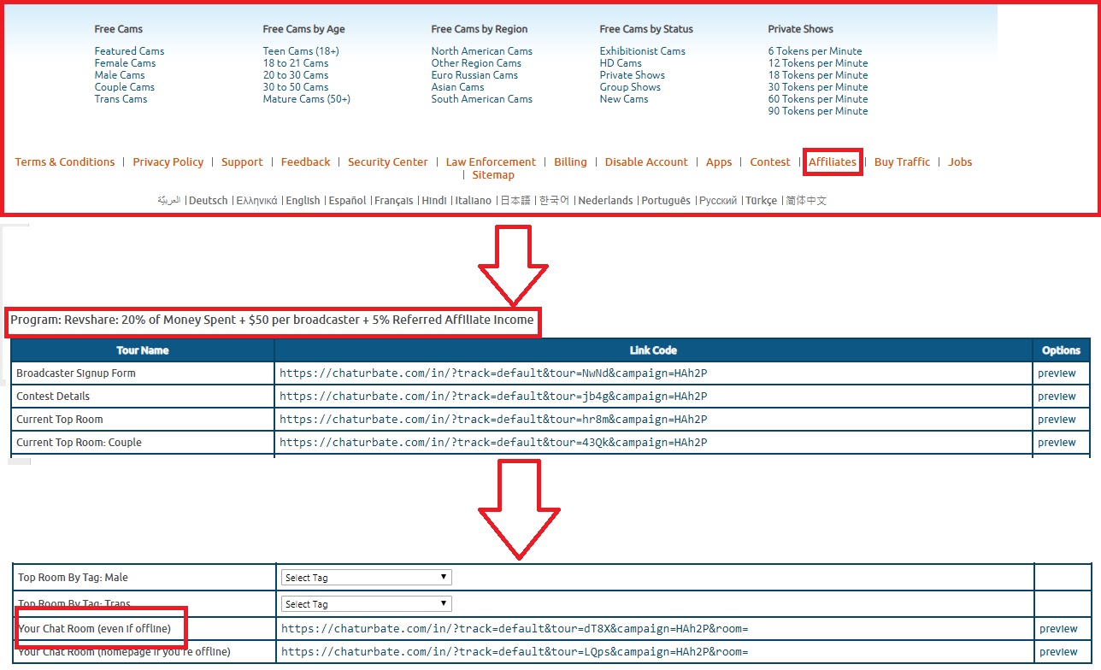Click the Broadcaster Signup Form link code
This screenshot has width=1101, height=670.
point(493,373)
